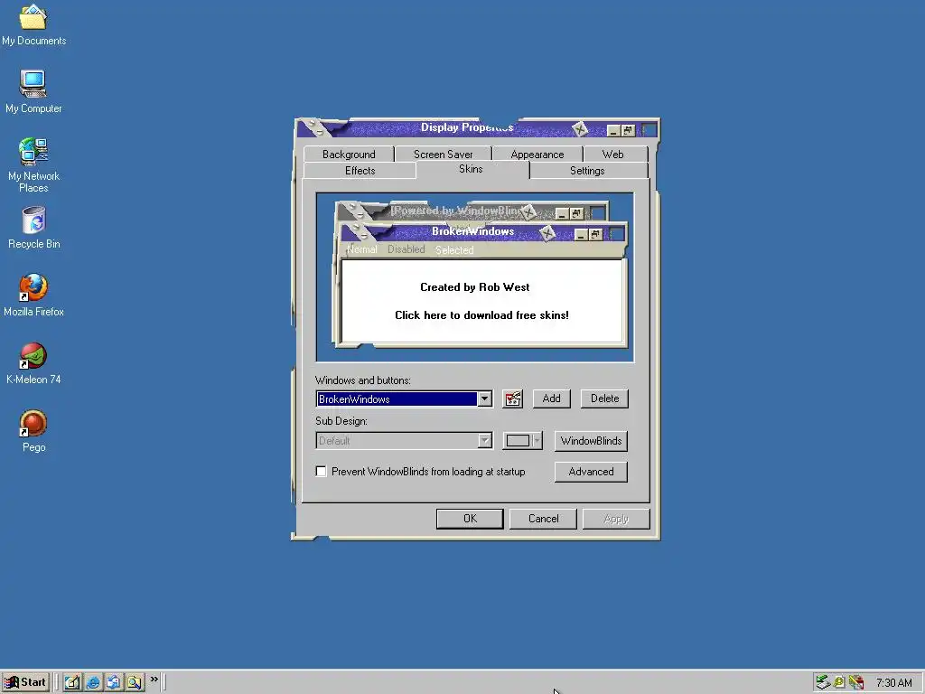Open the My Documents desktop icon
Screen dimensions: 925x694
[33, 24]
